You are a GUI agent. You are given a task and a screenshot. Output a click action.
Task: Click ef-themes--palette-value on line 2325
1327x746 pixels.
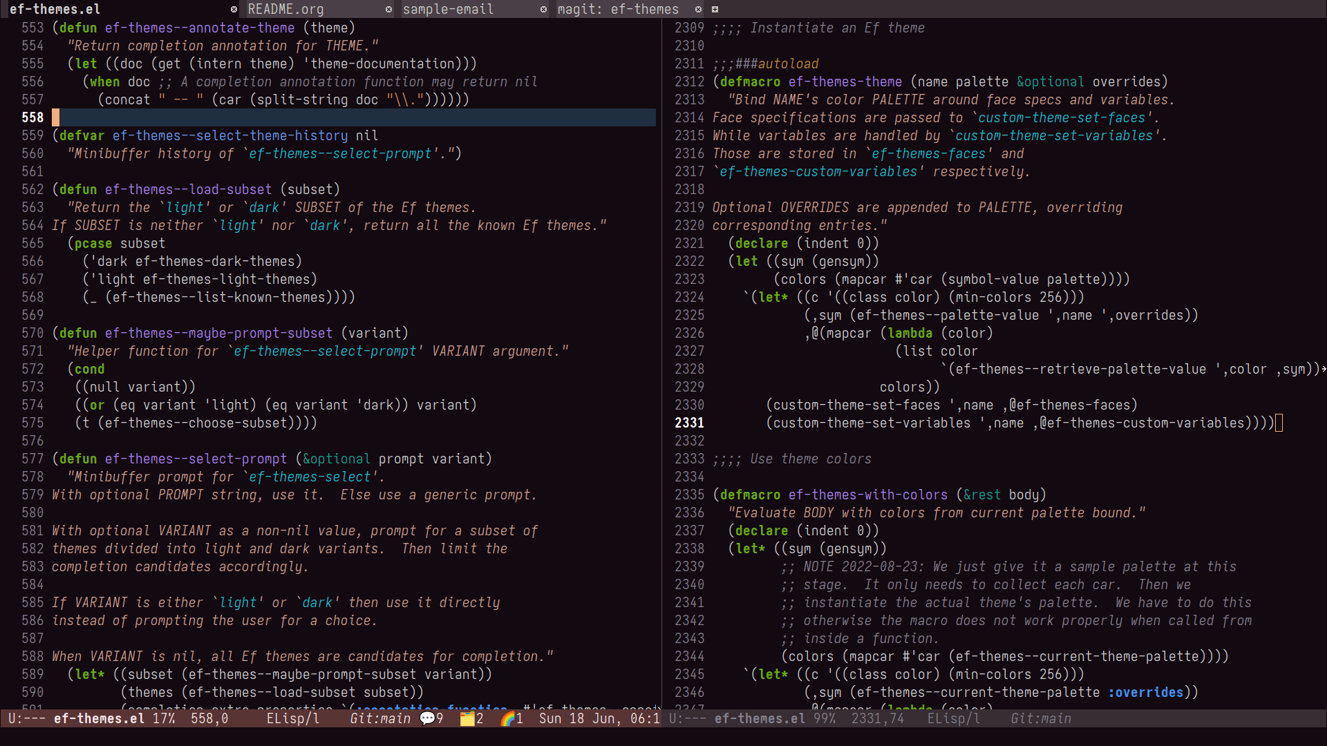click(x=948, y=315)
